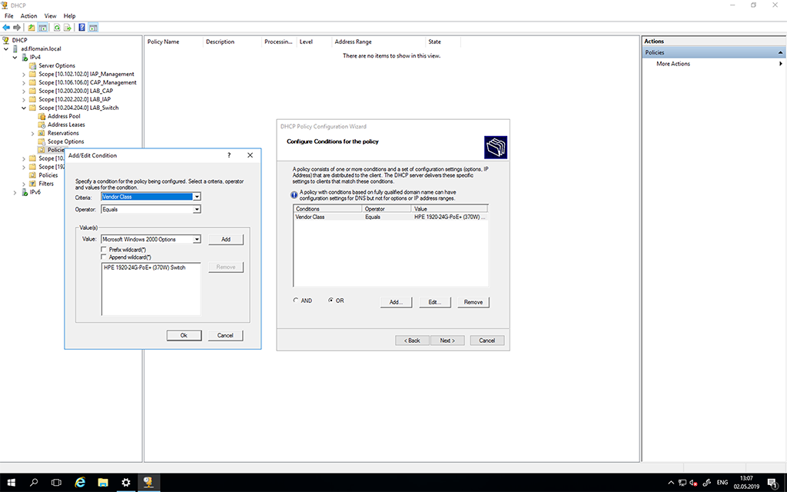This screenshot has width=787, height=492.
Task: Open the View menu
Action: (x=50, y=15)
